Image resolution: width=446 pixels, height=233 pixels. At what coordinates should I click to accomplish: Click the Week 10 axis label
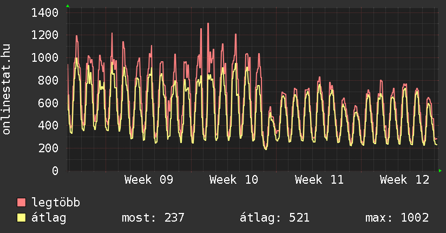(234, 180)
